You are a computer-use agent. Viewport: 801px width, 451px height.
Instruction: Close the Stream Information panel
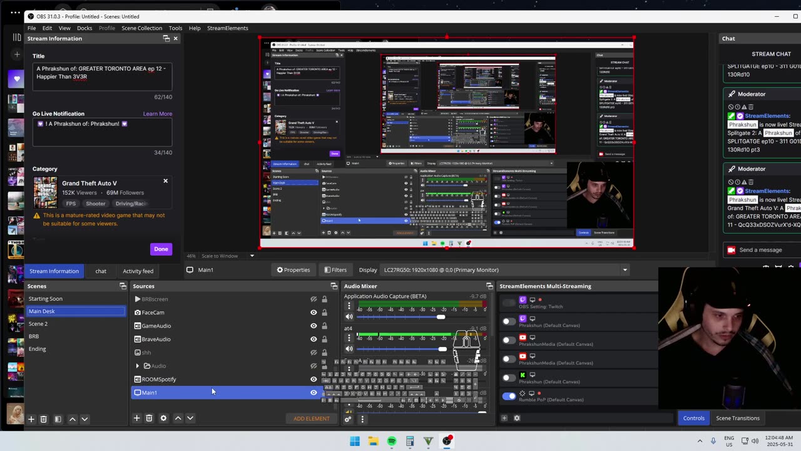[175, 38]
